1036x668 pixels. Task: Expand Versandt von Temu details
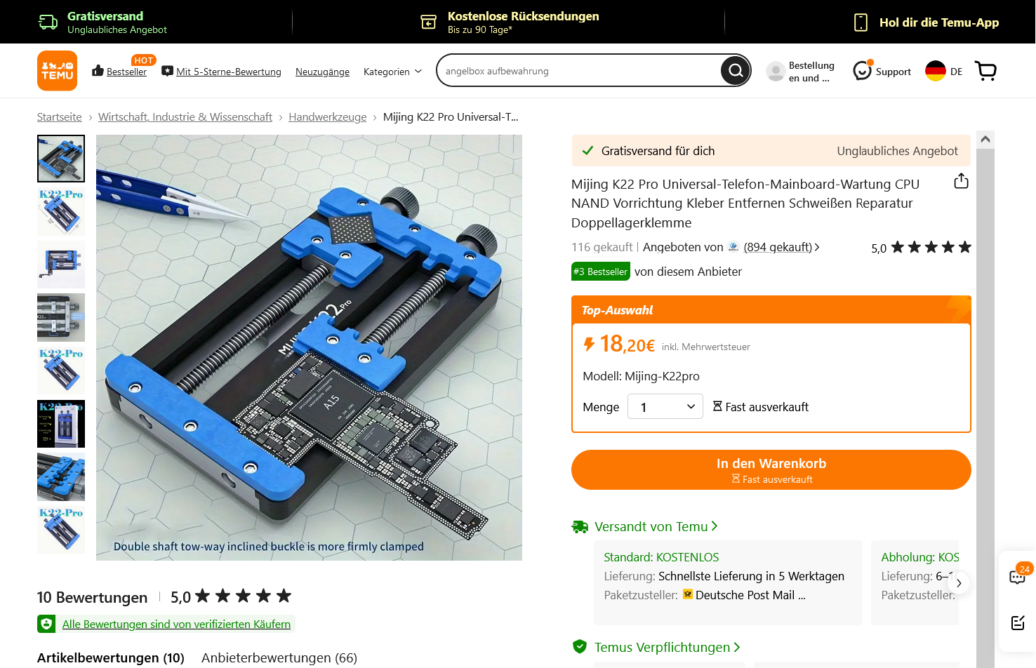click(x=656, y=526)
